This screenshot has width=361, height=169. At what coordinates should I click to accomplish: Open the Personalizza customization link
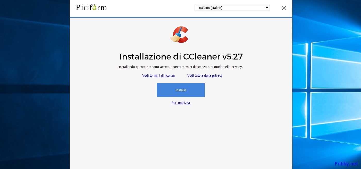(x=181, y=103)
